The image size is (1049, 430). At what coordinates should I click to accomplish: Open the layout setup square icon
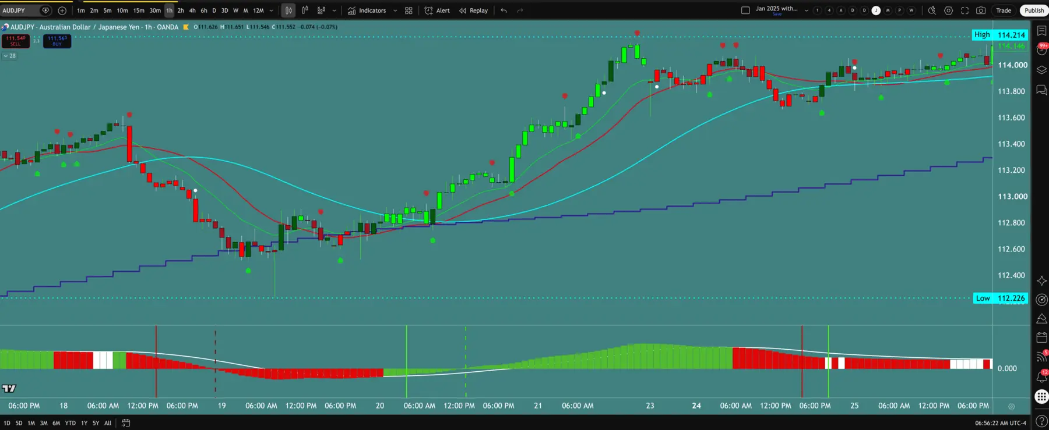click(745, 10)
